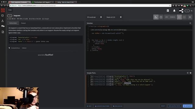
Task: Open the Node version dropdown
Action: tap(114, 17)
